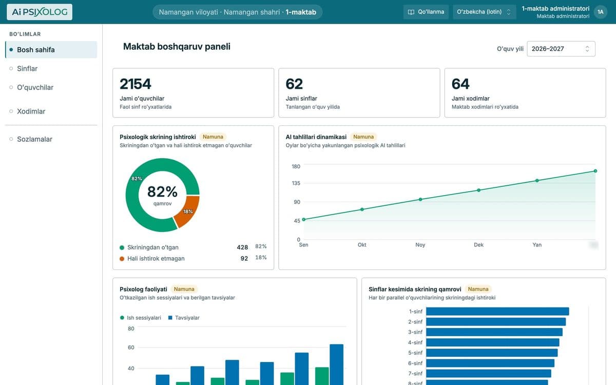The height and width of the screenshot is (385, 616).
Task: Click the 428 screened students count
Action: pos(242,247)
